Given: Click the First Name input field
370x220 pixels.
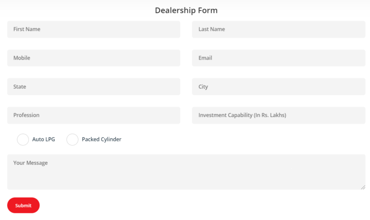Looking at the screenshot, I should click(x=93, y=29).
